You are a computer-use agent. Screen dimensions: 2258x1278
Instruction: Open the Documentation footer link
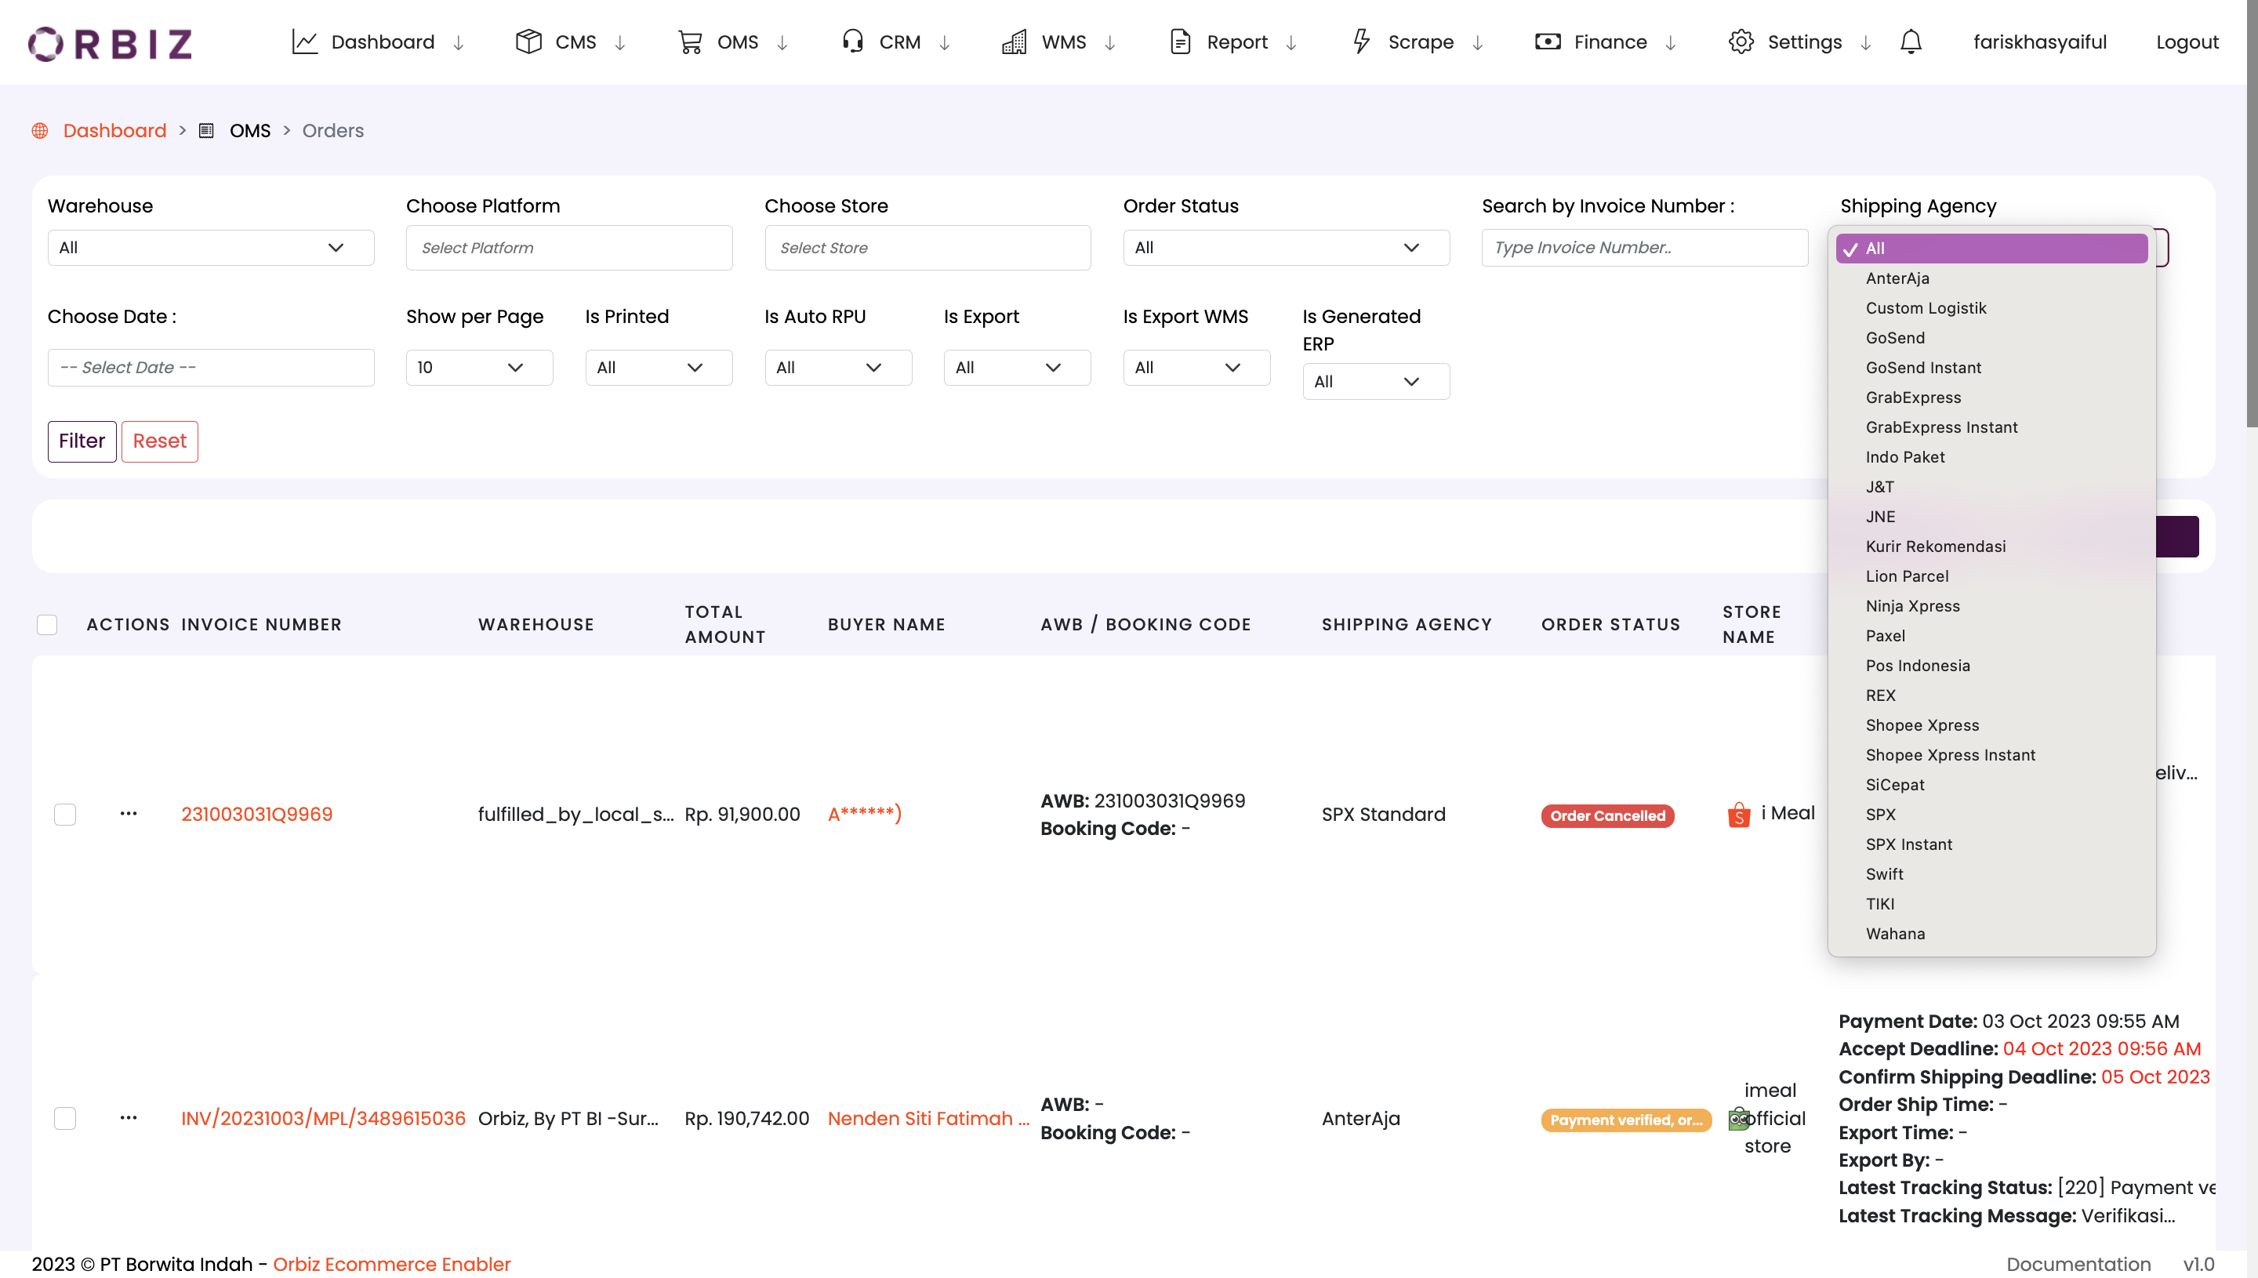2078,1264
